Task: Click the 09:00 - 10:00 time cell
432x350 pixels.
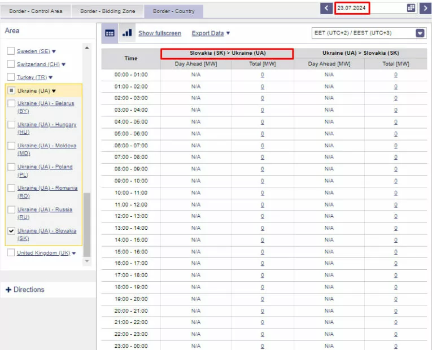Action: point(131,181)
